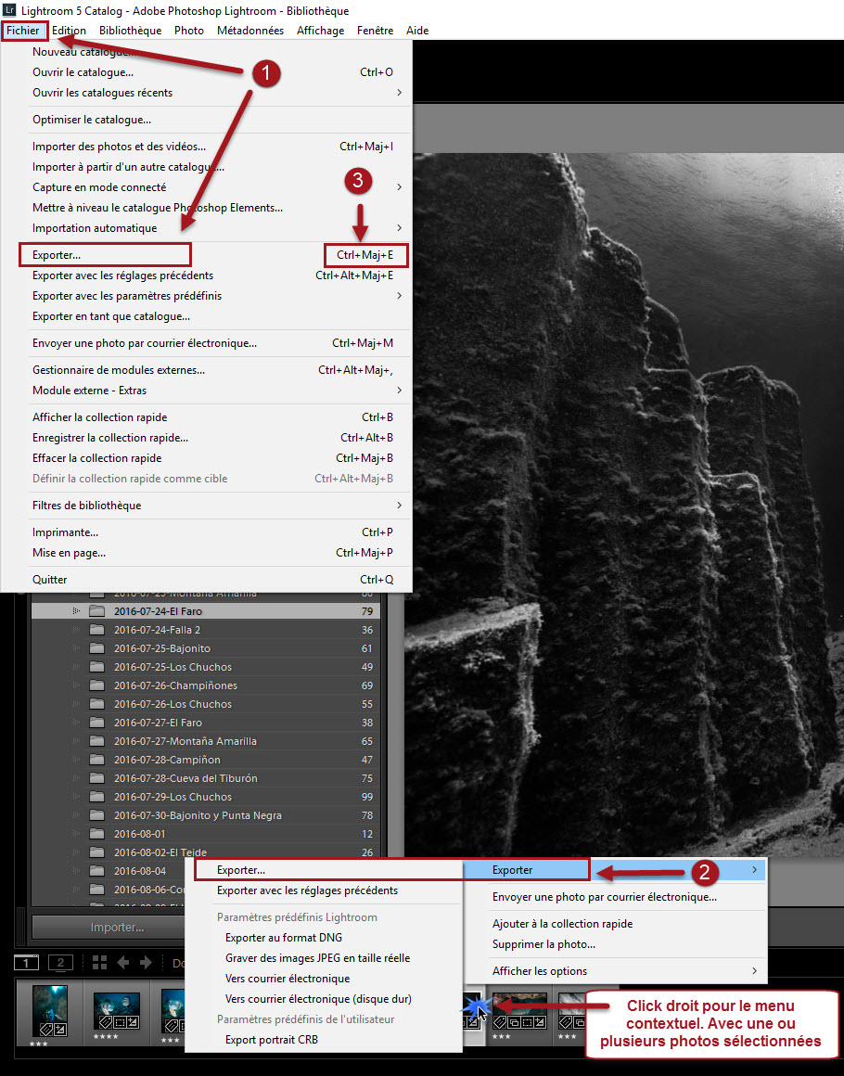Go back with the left arrow in filmstrip bar
The image size is (844, 1076).
122,962
